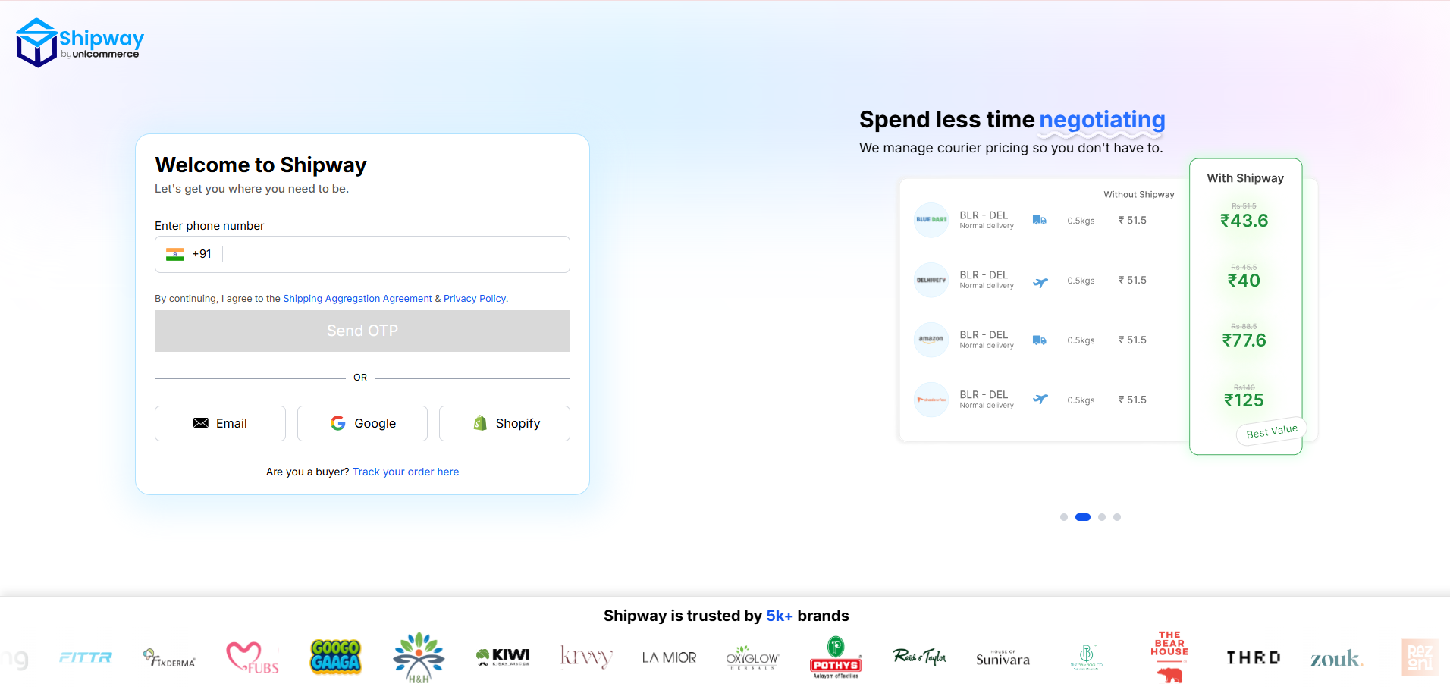Continue with the Shopify button
The width and height of the screenshot is (1450, 690).
point(504,423)
